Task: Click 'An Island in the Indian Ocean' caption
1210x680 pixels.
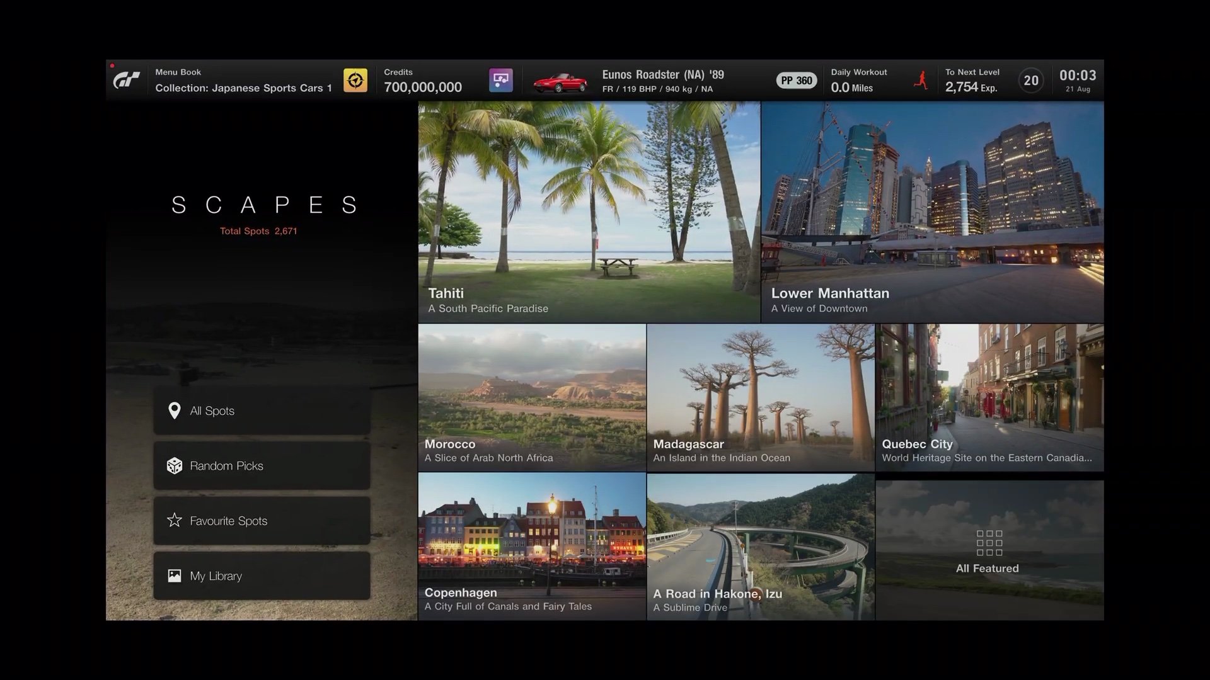Action: tap(722, 458)
